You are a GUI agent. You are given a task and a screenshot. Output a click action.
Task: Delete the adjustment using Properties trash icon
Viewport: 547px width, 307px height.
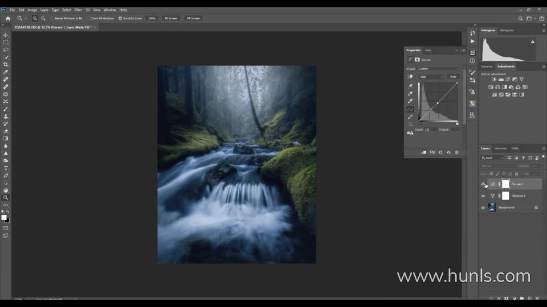click(x=456, y=152)
